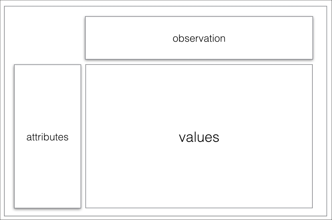Select the tall attributes box
The image size is (332, 220).
tap(47, 136)
